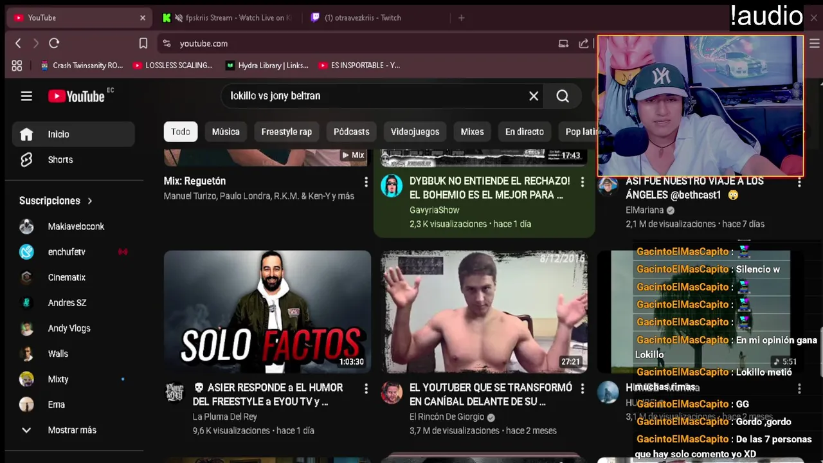
Task: Open the bookmarks apps grid icon
Action: coord(17,65)
